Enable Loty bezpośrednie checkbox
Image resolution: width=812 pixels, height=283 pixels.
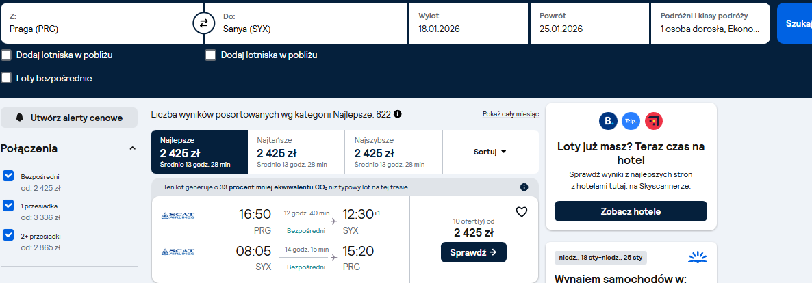coord(6,78)
